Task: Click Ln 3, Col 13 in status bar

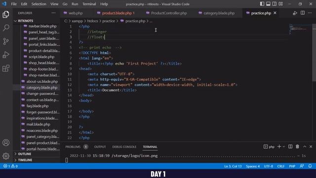Action: (233, 166)
